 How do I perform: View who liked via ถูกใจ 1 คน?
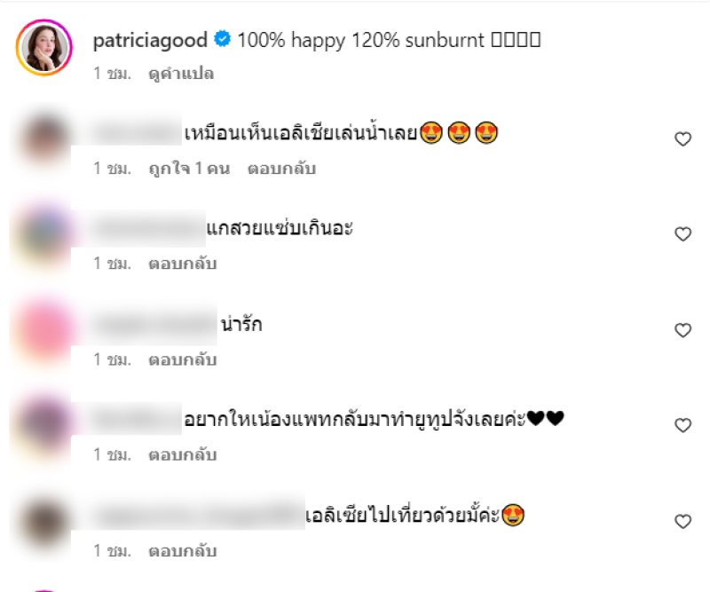point(189,169)
